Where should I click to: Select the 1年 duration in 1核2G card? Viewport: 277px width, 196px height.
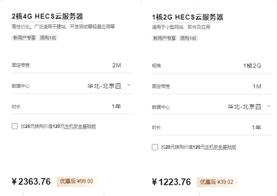[x=256, y=127]
